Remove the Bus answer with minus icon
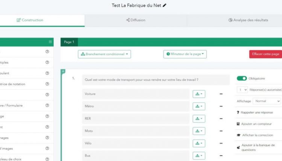The image size is (282, 161). (221, 156)
